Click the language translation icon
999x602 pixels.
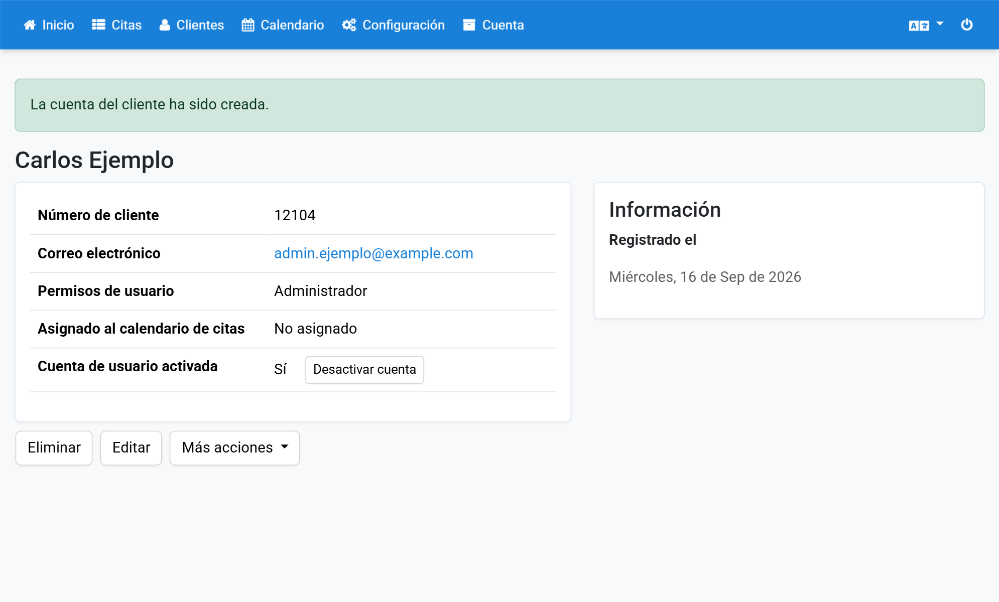pyautogui.click(x=919, y=26)
